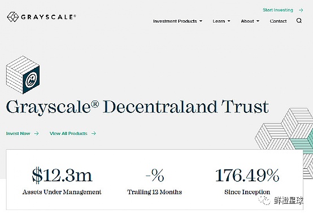Expand the Learn dropdown menu
Image resolution: width=313 pixels, height=214 pixels.
(x=221, y=21)
